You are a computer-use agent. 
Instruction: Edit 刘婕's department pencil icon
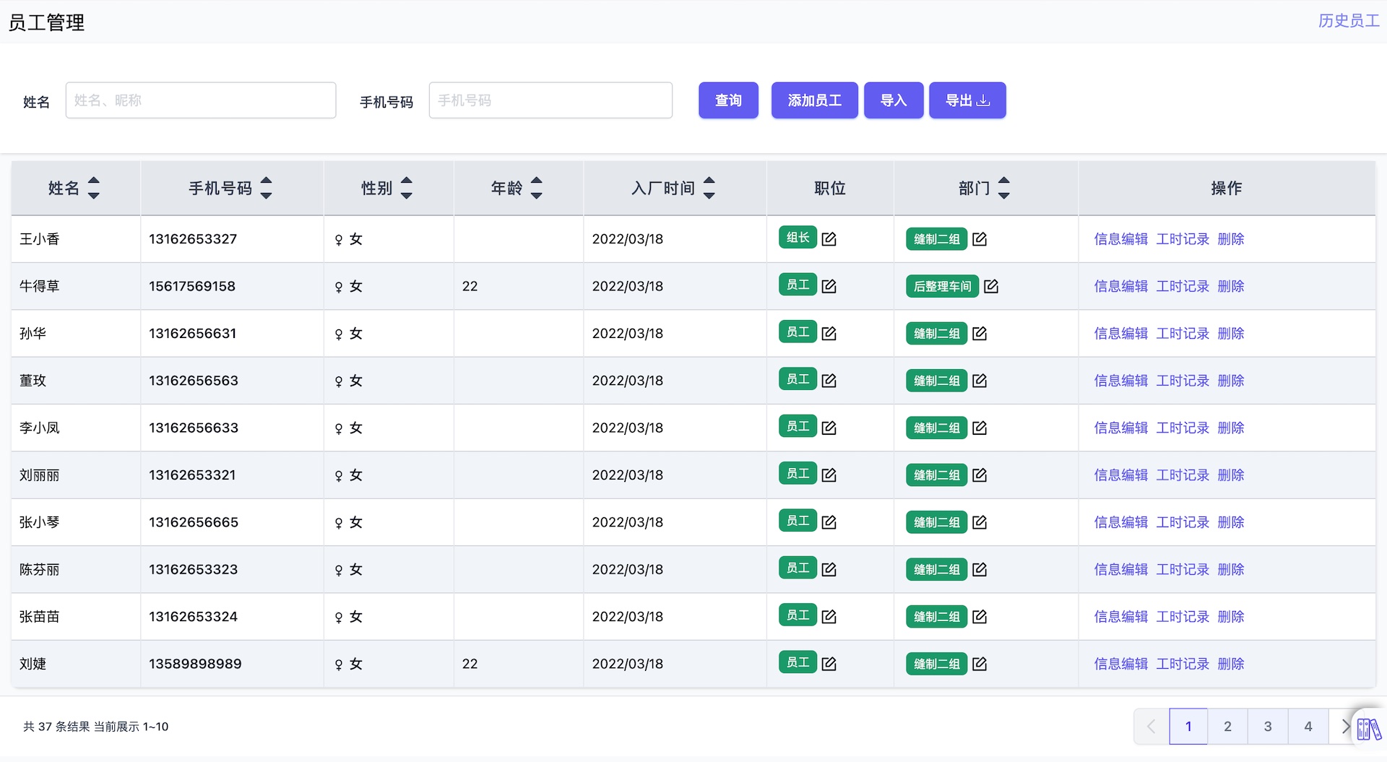[x=980, y=663]
